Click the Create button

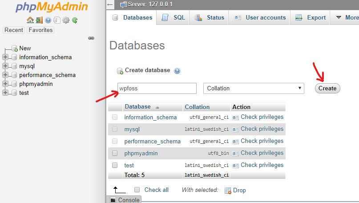(327, 89)
